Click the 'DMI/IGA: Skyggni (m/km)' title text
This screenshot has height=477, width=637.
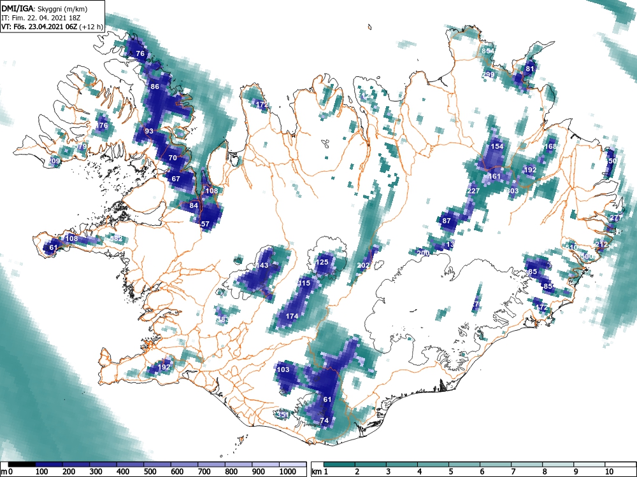[x=45, y=9]
